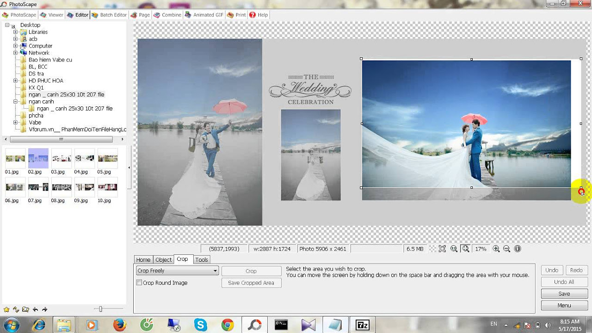The width and height of the screenshot is (592, 333).
Task: Expand the Network tree node
Action: pyautogui.click(x=15, y=53)
